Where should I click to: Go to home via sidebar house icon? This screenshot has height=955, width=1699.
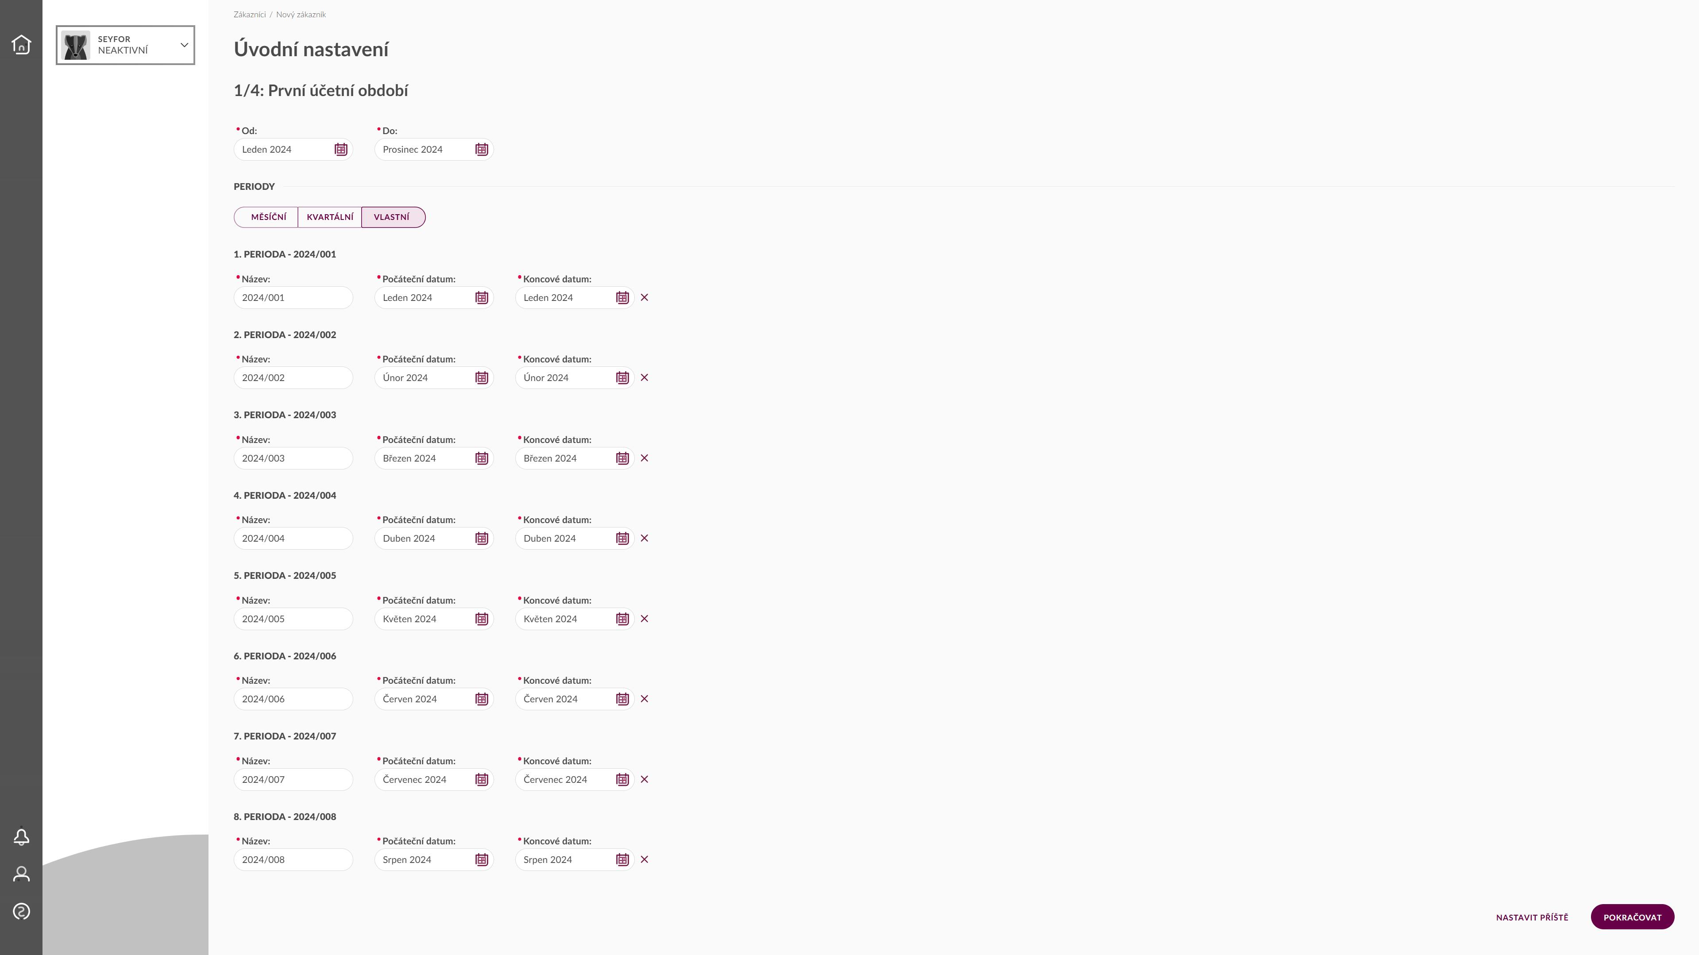click(x=21, y=44)
